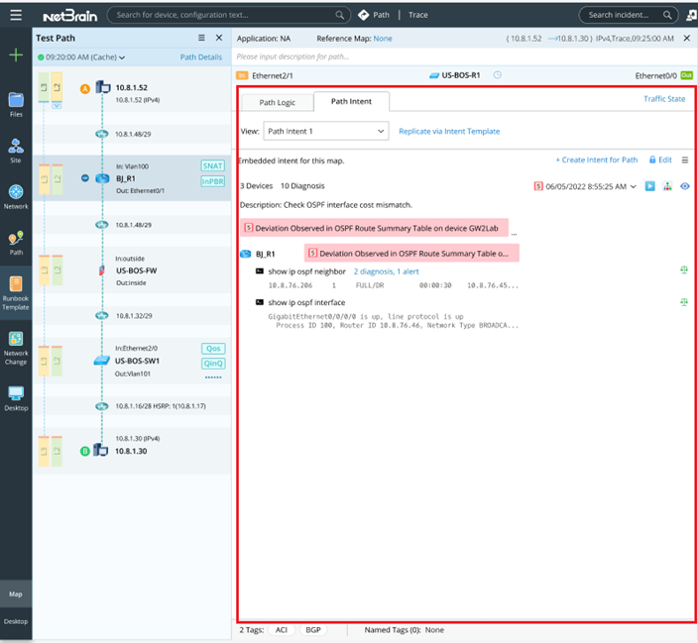698x643 pixels.
Task: Open Files in the sidebar
Action: (x=16, y=105)
